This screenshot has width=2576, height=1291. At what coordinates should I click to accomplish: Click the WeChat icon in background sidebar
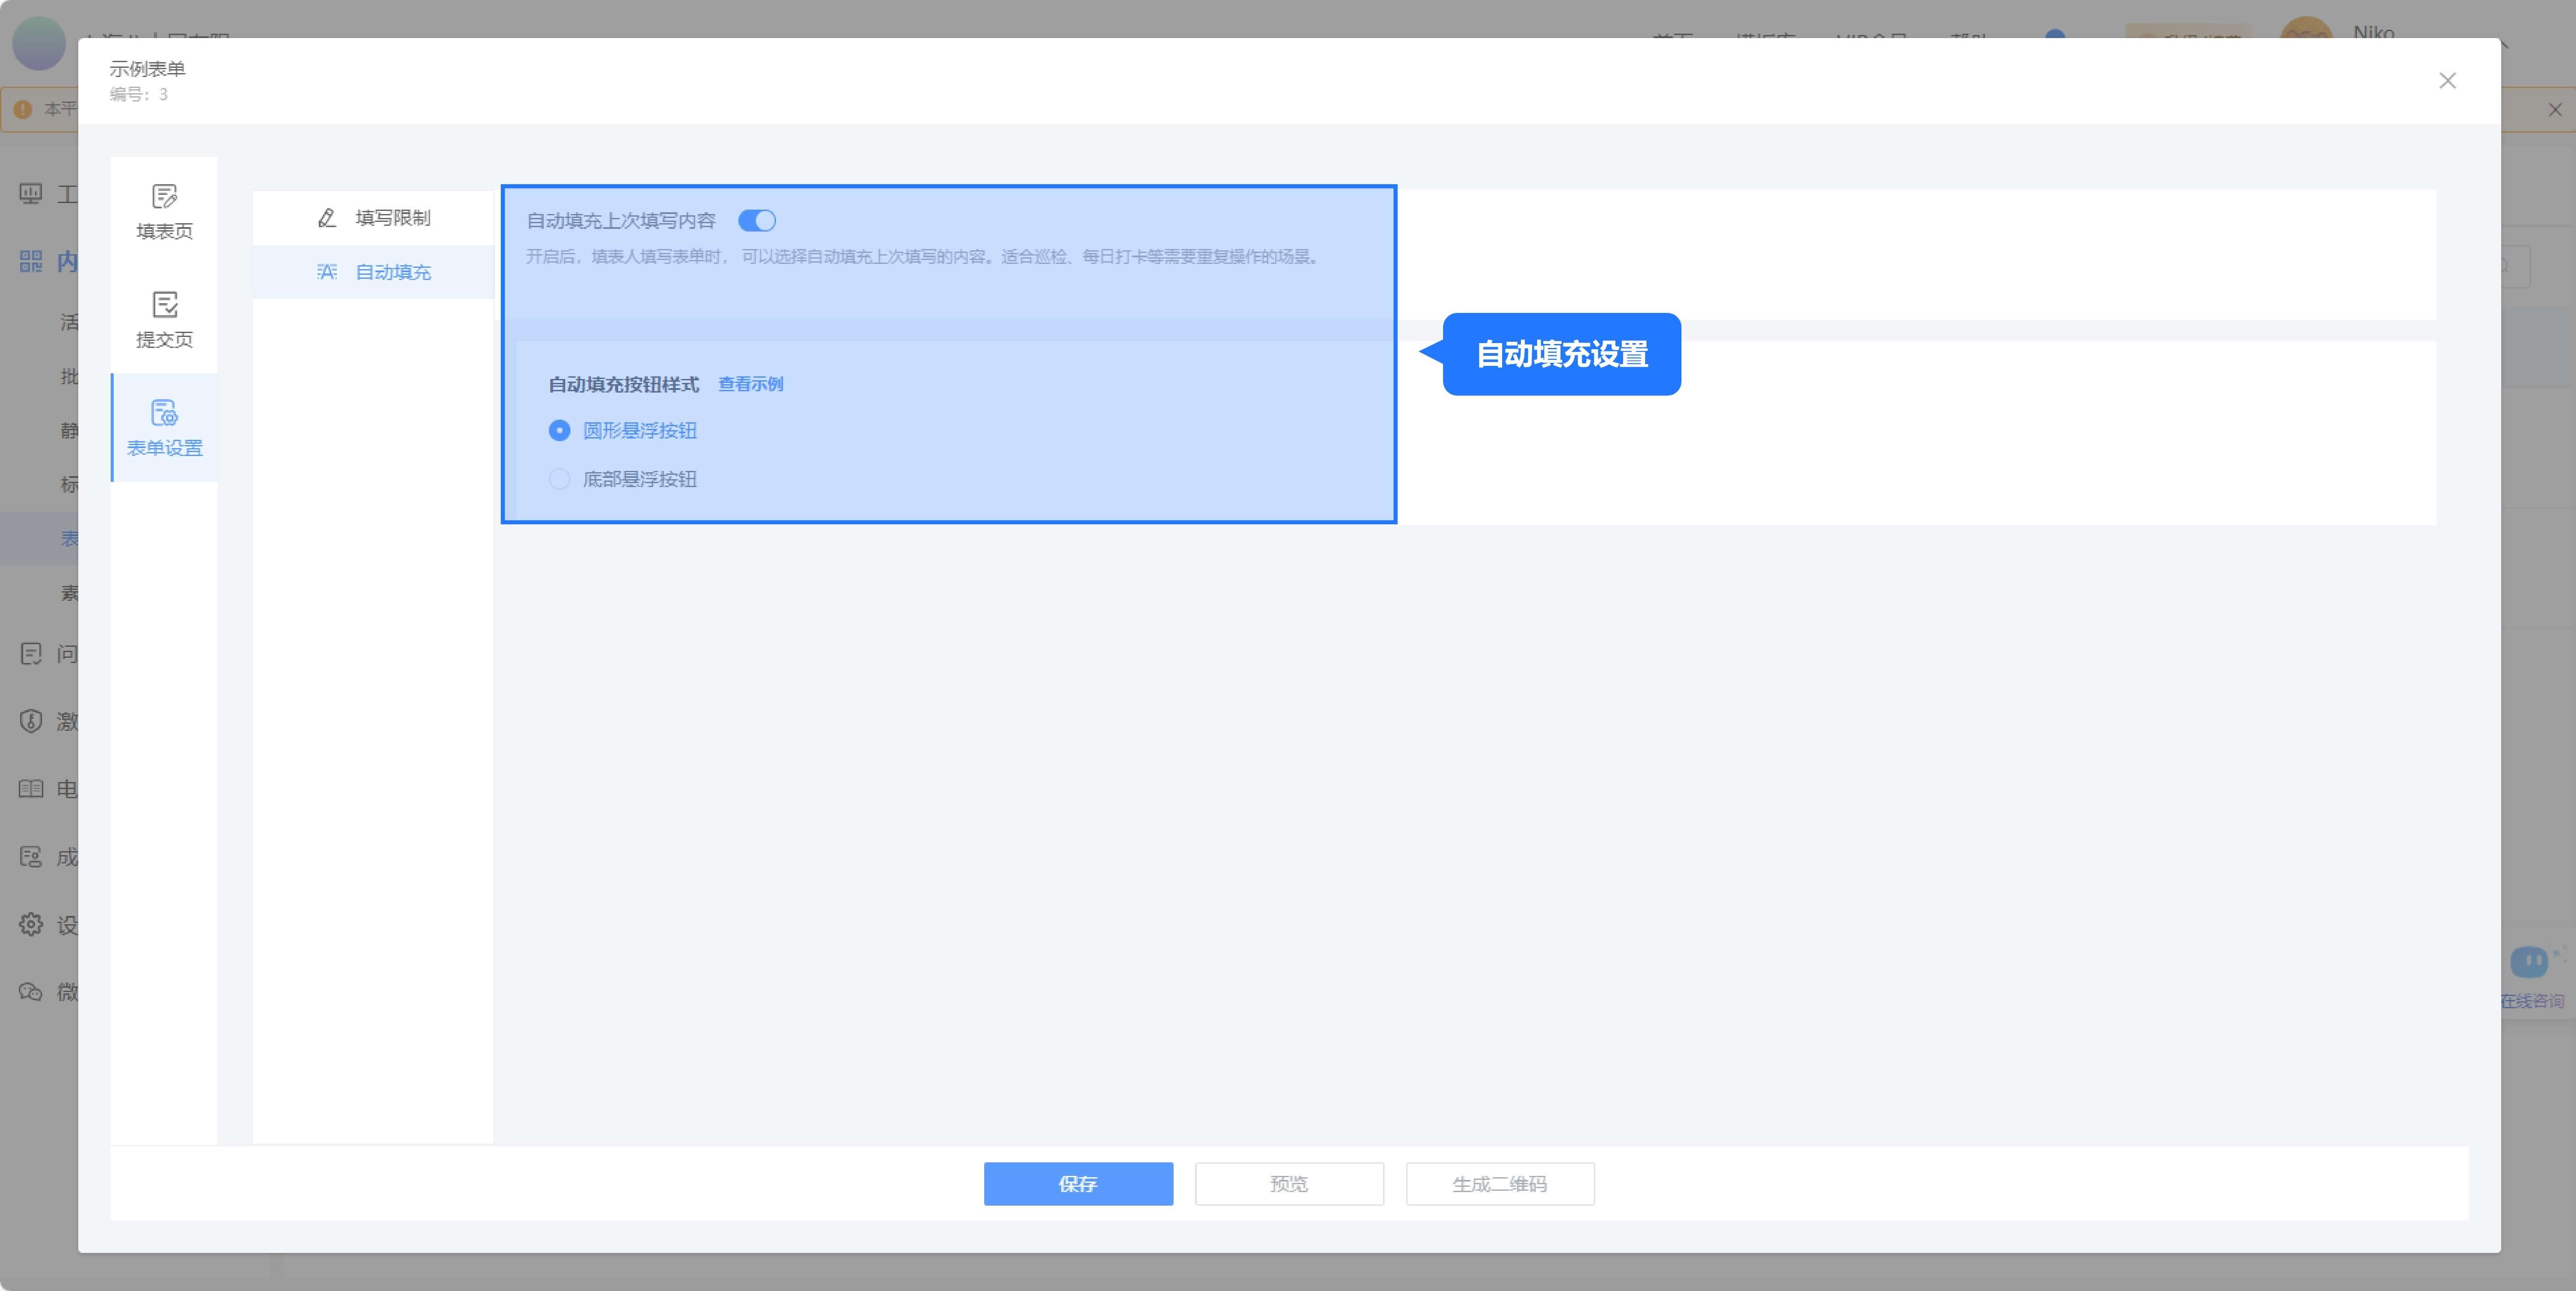point(31,992)
